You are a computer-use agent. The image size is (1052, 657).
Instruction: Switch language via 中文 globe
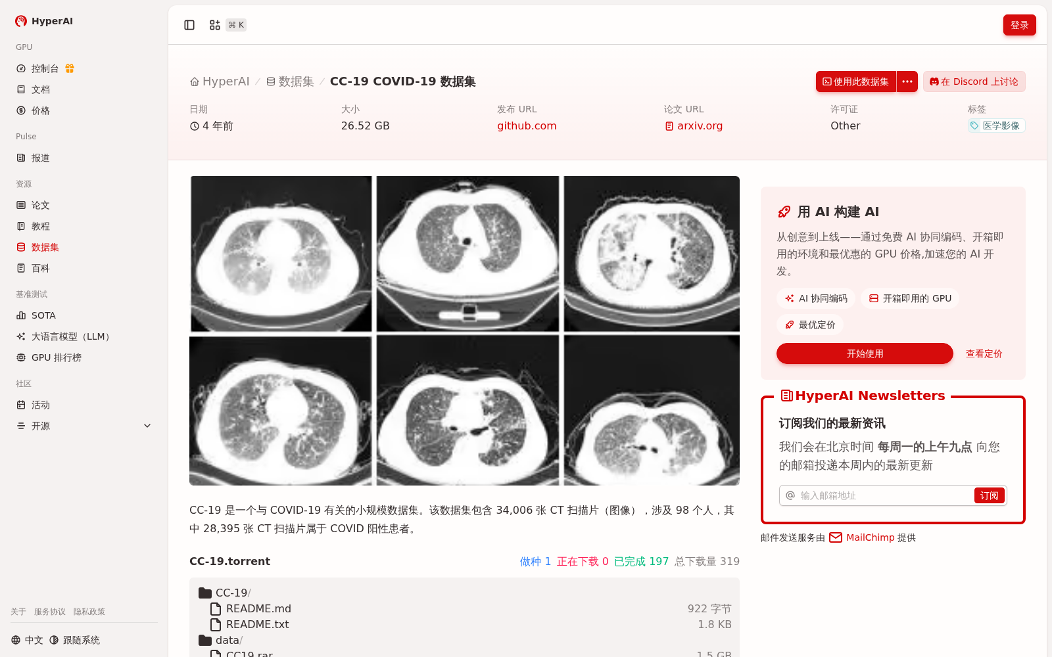click(27, 640)
